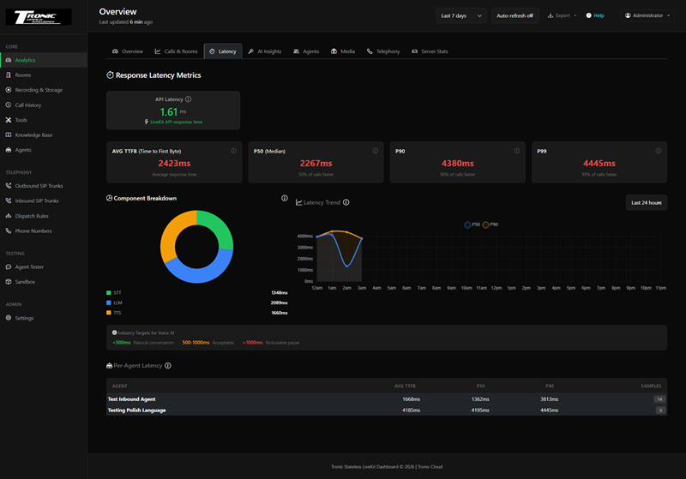
Task: Click the samples badge showing 14
Action: pos(659,399)
